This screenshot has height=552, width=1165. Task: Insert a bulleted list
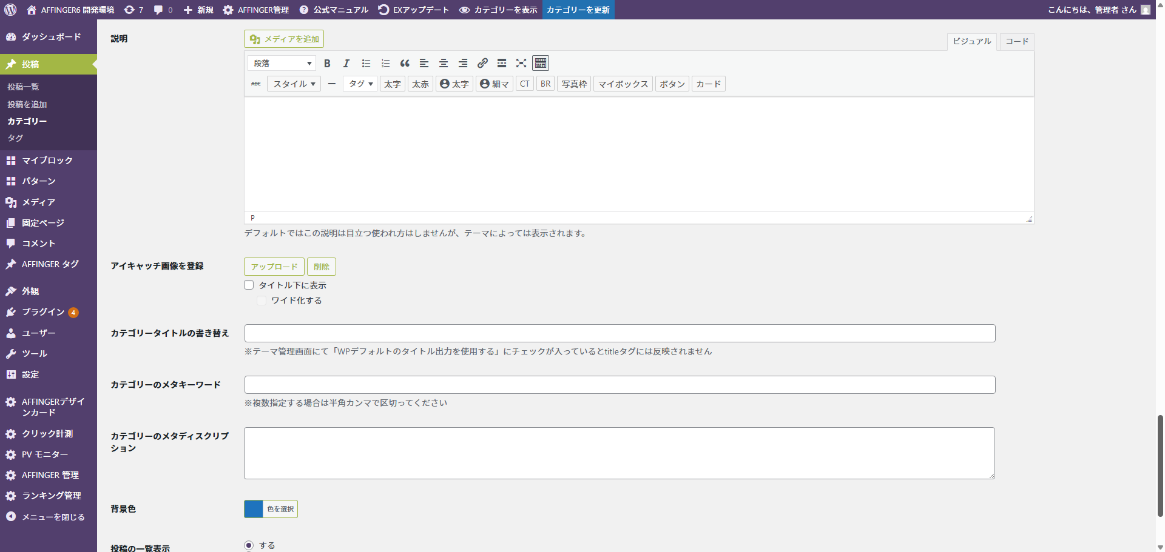[366, 63]
